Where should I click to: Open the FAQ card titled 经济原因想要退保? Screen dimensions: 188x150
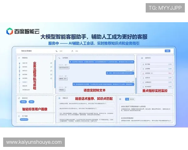coord(146,119)
